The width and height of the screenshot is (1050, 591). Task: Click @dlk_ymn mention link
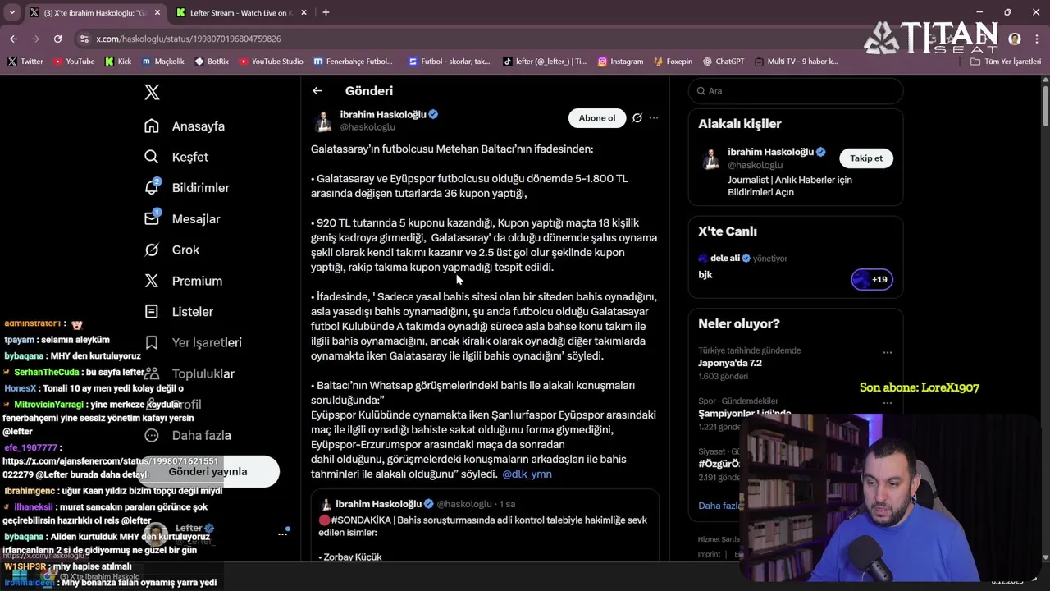(x=527, y=474)
